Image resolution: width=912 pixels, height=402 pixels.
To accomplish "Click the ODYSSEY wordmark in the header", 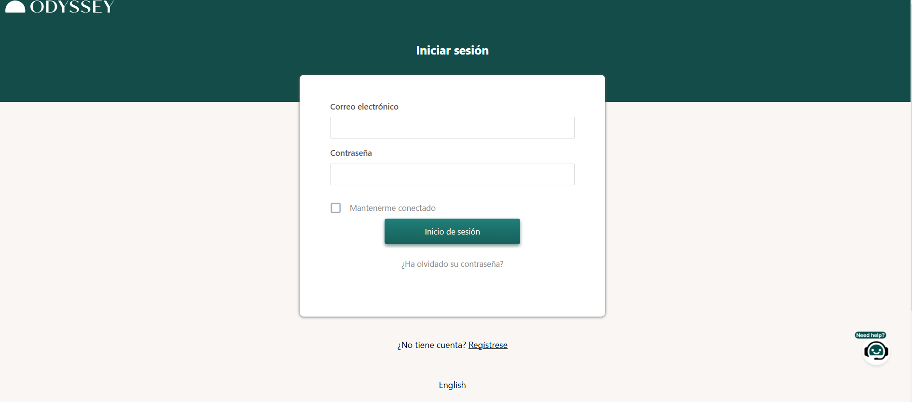I will [x=72, y=7].
